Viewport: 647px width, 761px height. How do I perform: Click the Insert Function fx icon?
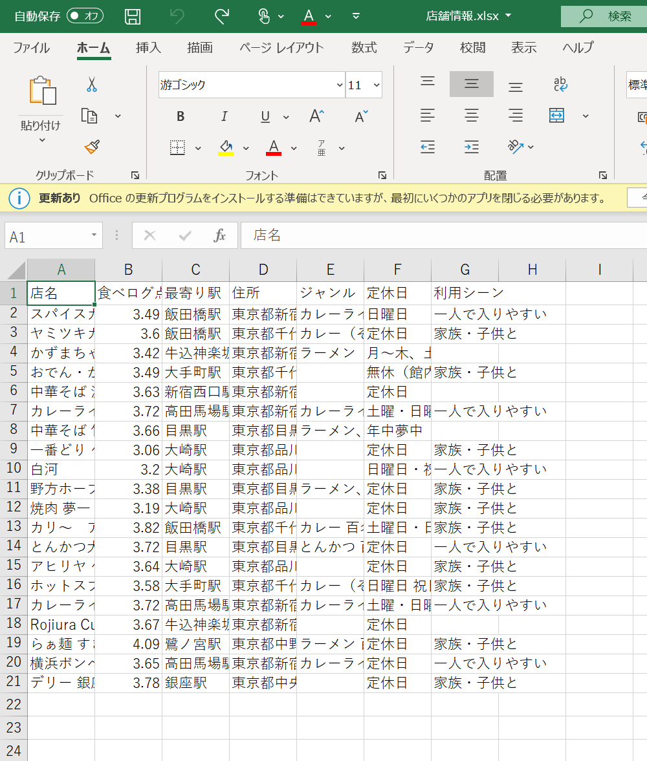(x=219, y=236)
